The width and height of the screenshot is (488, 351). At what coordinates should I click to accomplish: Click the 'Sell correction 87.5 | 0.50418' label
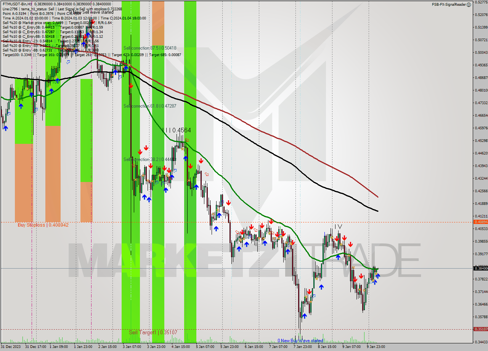pos(150,48)
